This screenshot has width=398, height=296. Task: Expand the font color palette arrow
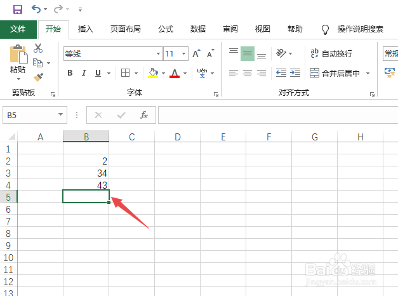(185, 74)
